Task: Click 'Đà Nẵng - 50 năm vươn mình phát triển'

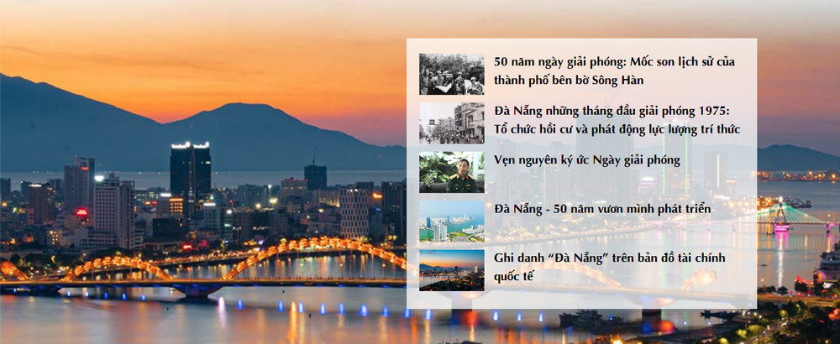Action: (602, 208)
